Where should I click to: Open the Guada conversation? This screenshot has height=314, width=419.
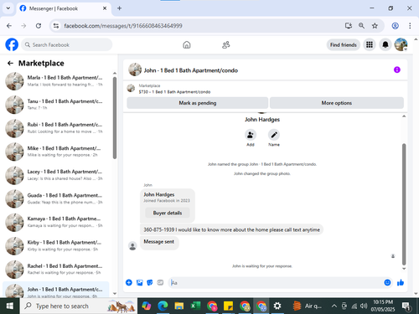(x=56, y=198)
